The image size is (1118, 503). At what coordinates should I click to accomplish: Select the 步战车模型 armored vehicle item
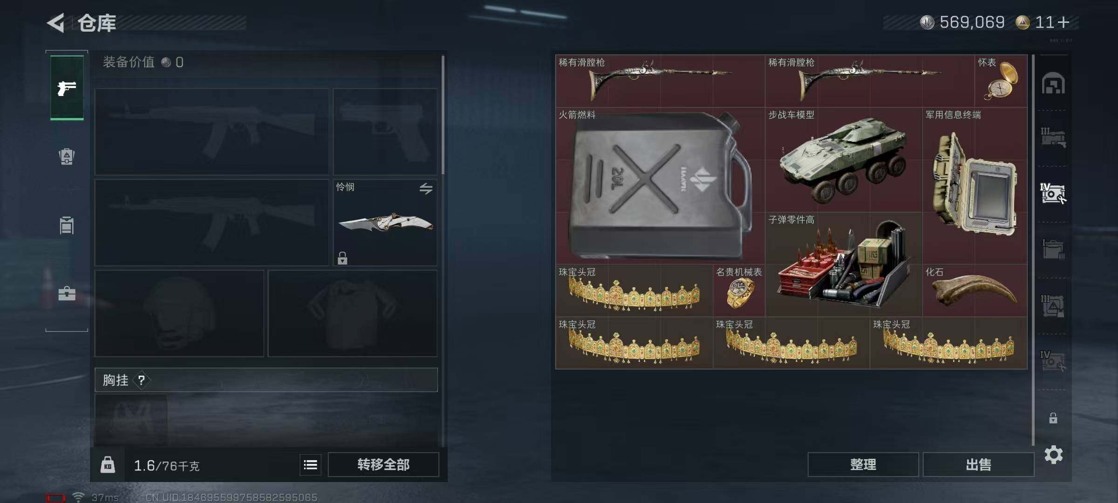click(844, 160)
